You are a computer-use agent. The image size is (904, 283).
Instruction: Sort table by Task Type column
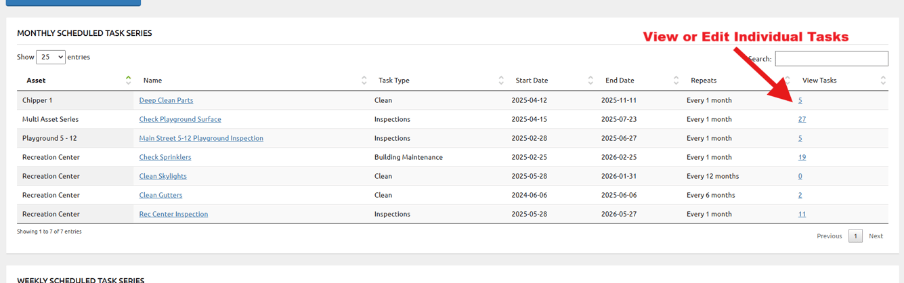point(437,80)
